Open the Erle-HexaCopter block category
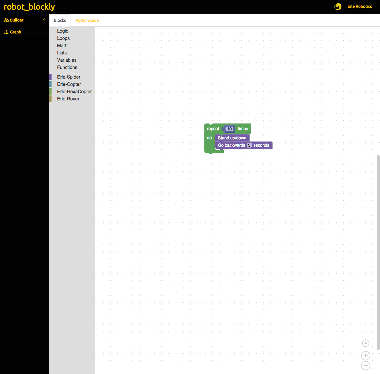This screenshot has width=380, height=374. pyautogui.click(x=72, y=91)
